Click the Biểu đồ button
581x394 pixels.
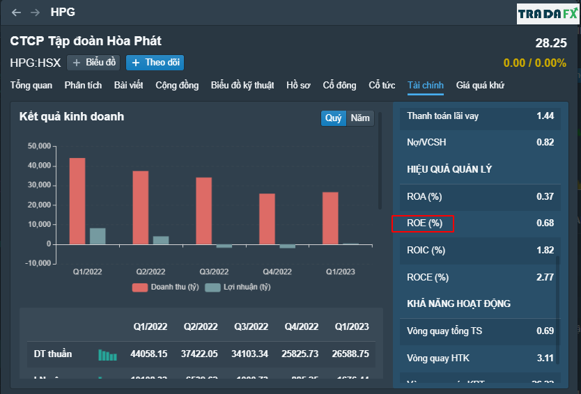coord(93,63)
